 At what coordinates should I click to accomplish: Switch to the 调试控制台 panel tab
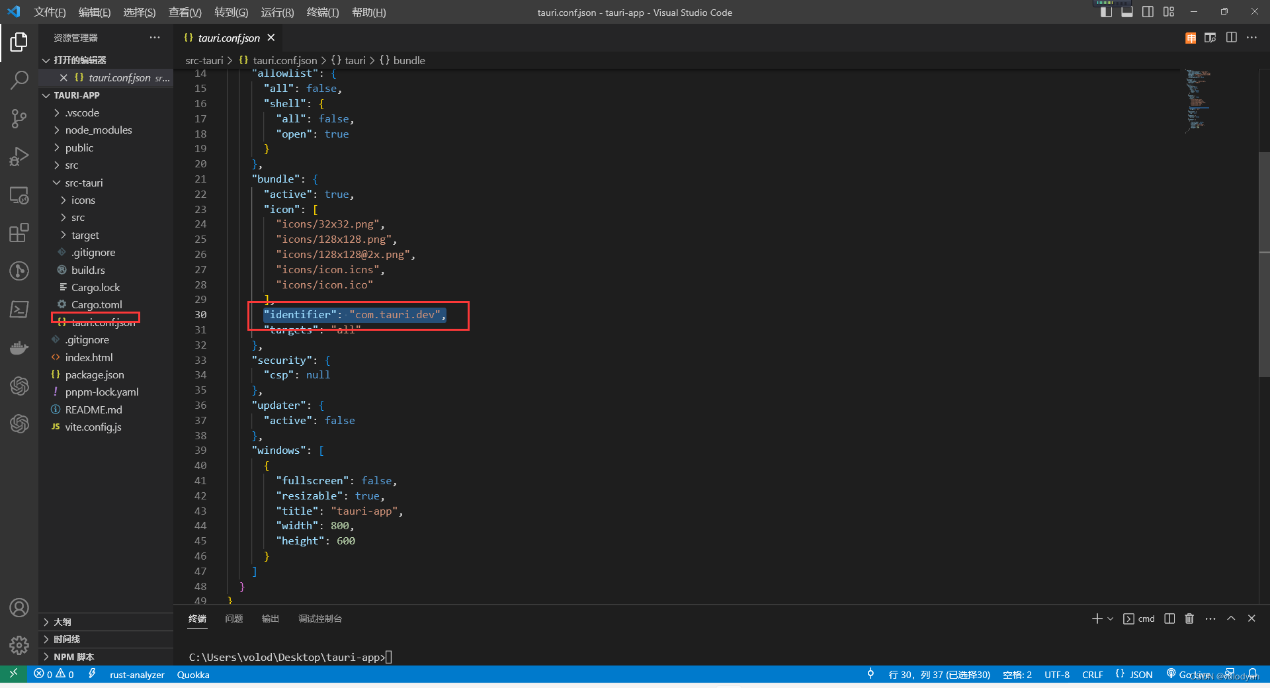point(320,619)
